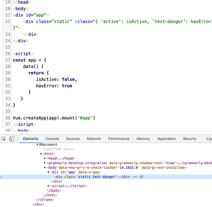Collapse the html node arrow
The height and width of the screenshot is (207, 212).
tap(41, 154)
